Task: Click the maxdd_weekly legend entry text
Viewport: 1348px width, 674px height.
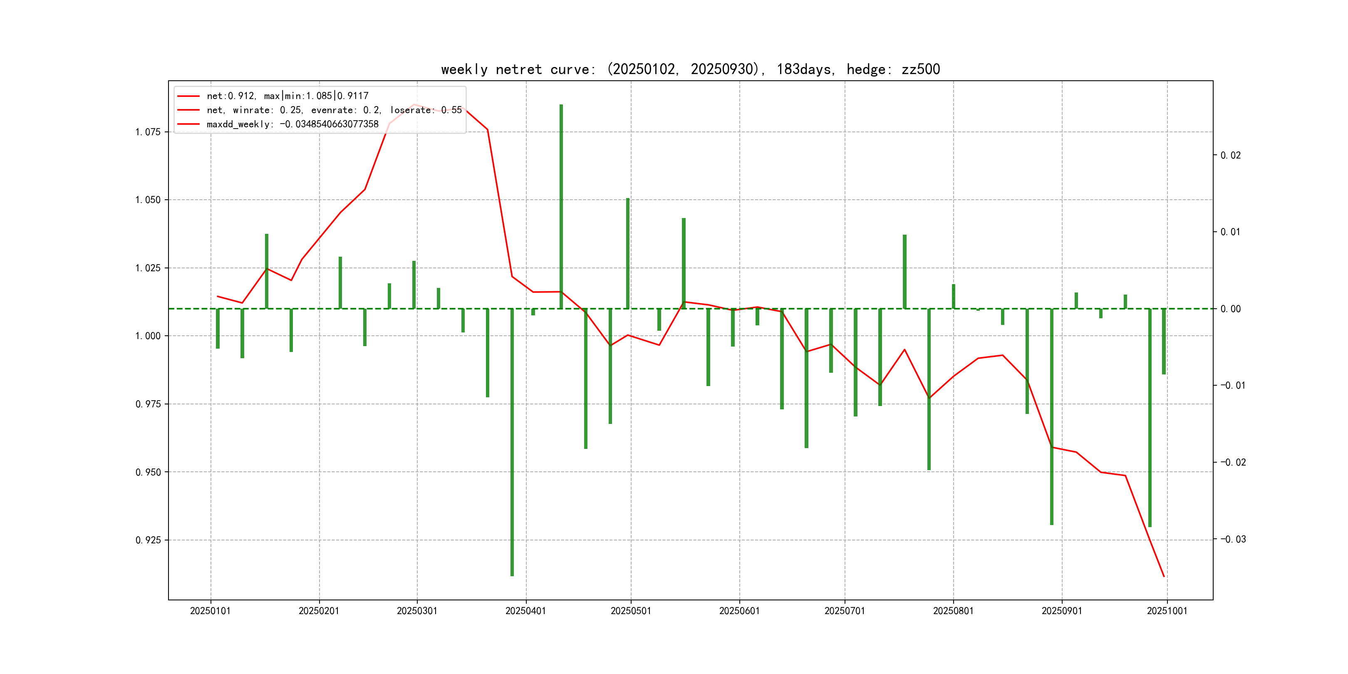Action: (292, 124)
